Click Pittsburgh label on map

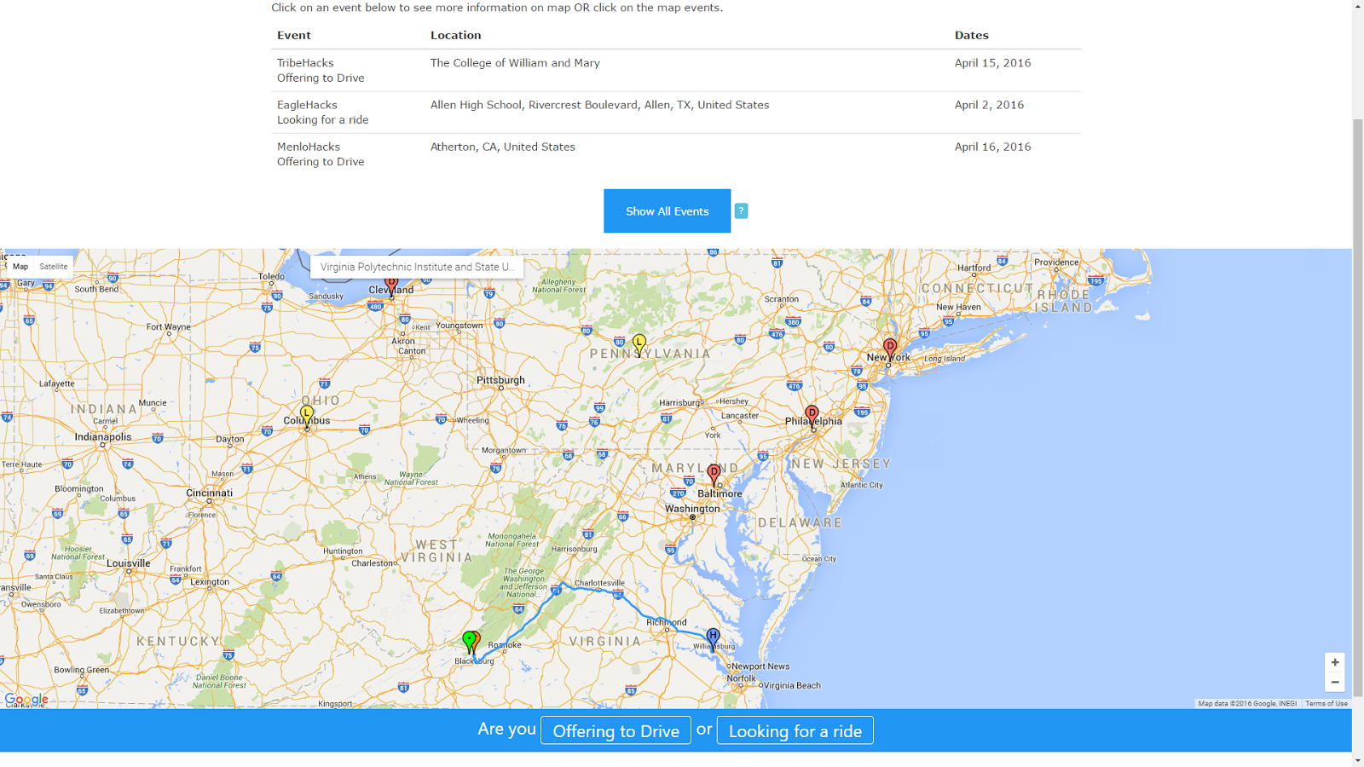click(x=500, y=380)
